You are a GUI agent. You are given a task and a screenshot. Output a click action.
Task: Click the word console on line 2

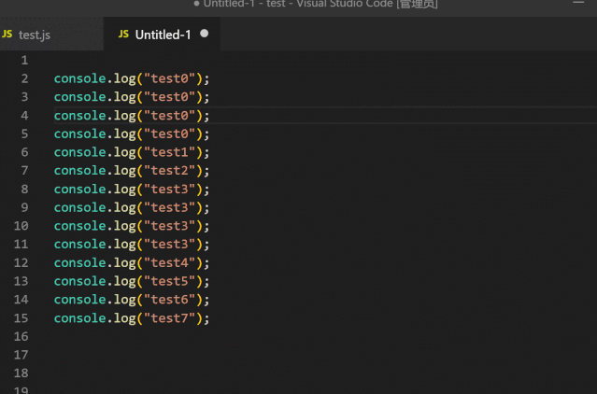(80, 78)
